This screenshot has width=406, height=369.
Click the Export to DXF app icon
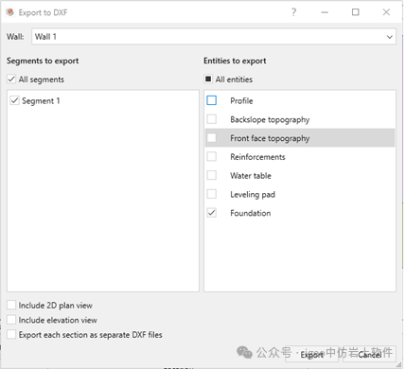[10, 12]
